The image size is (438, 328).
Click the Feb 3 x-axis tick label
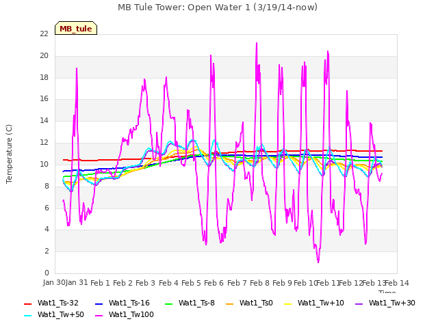click(145, 283)
